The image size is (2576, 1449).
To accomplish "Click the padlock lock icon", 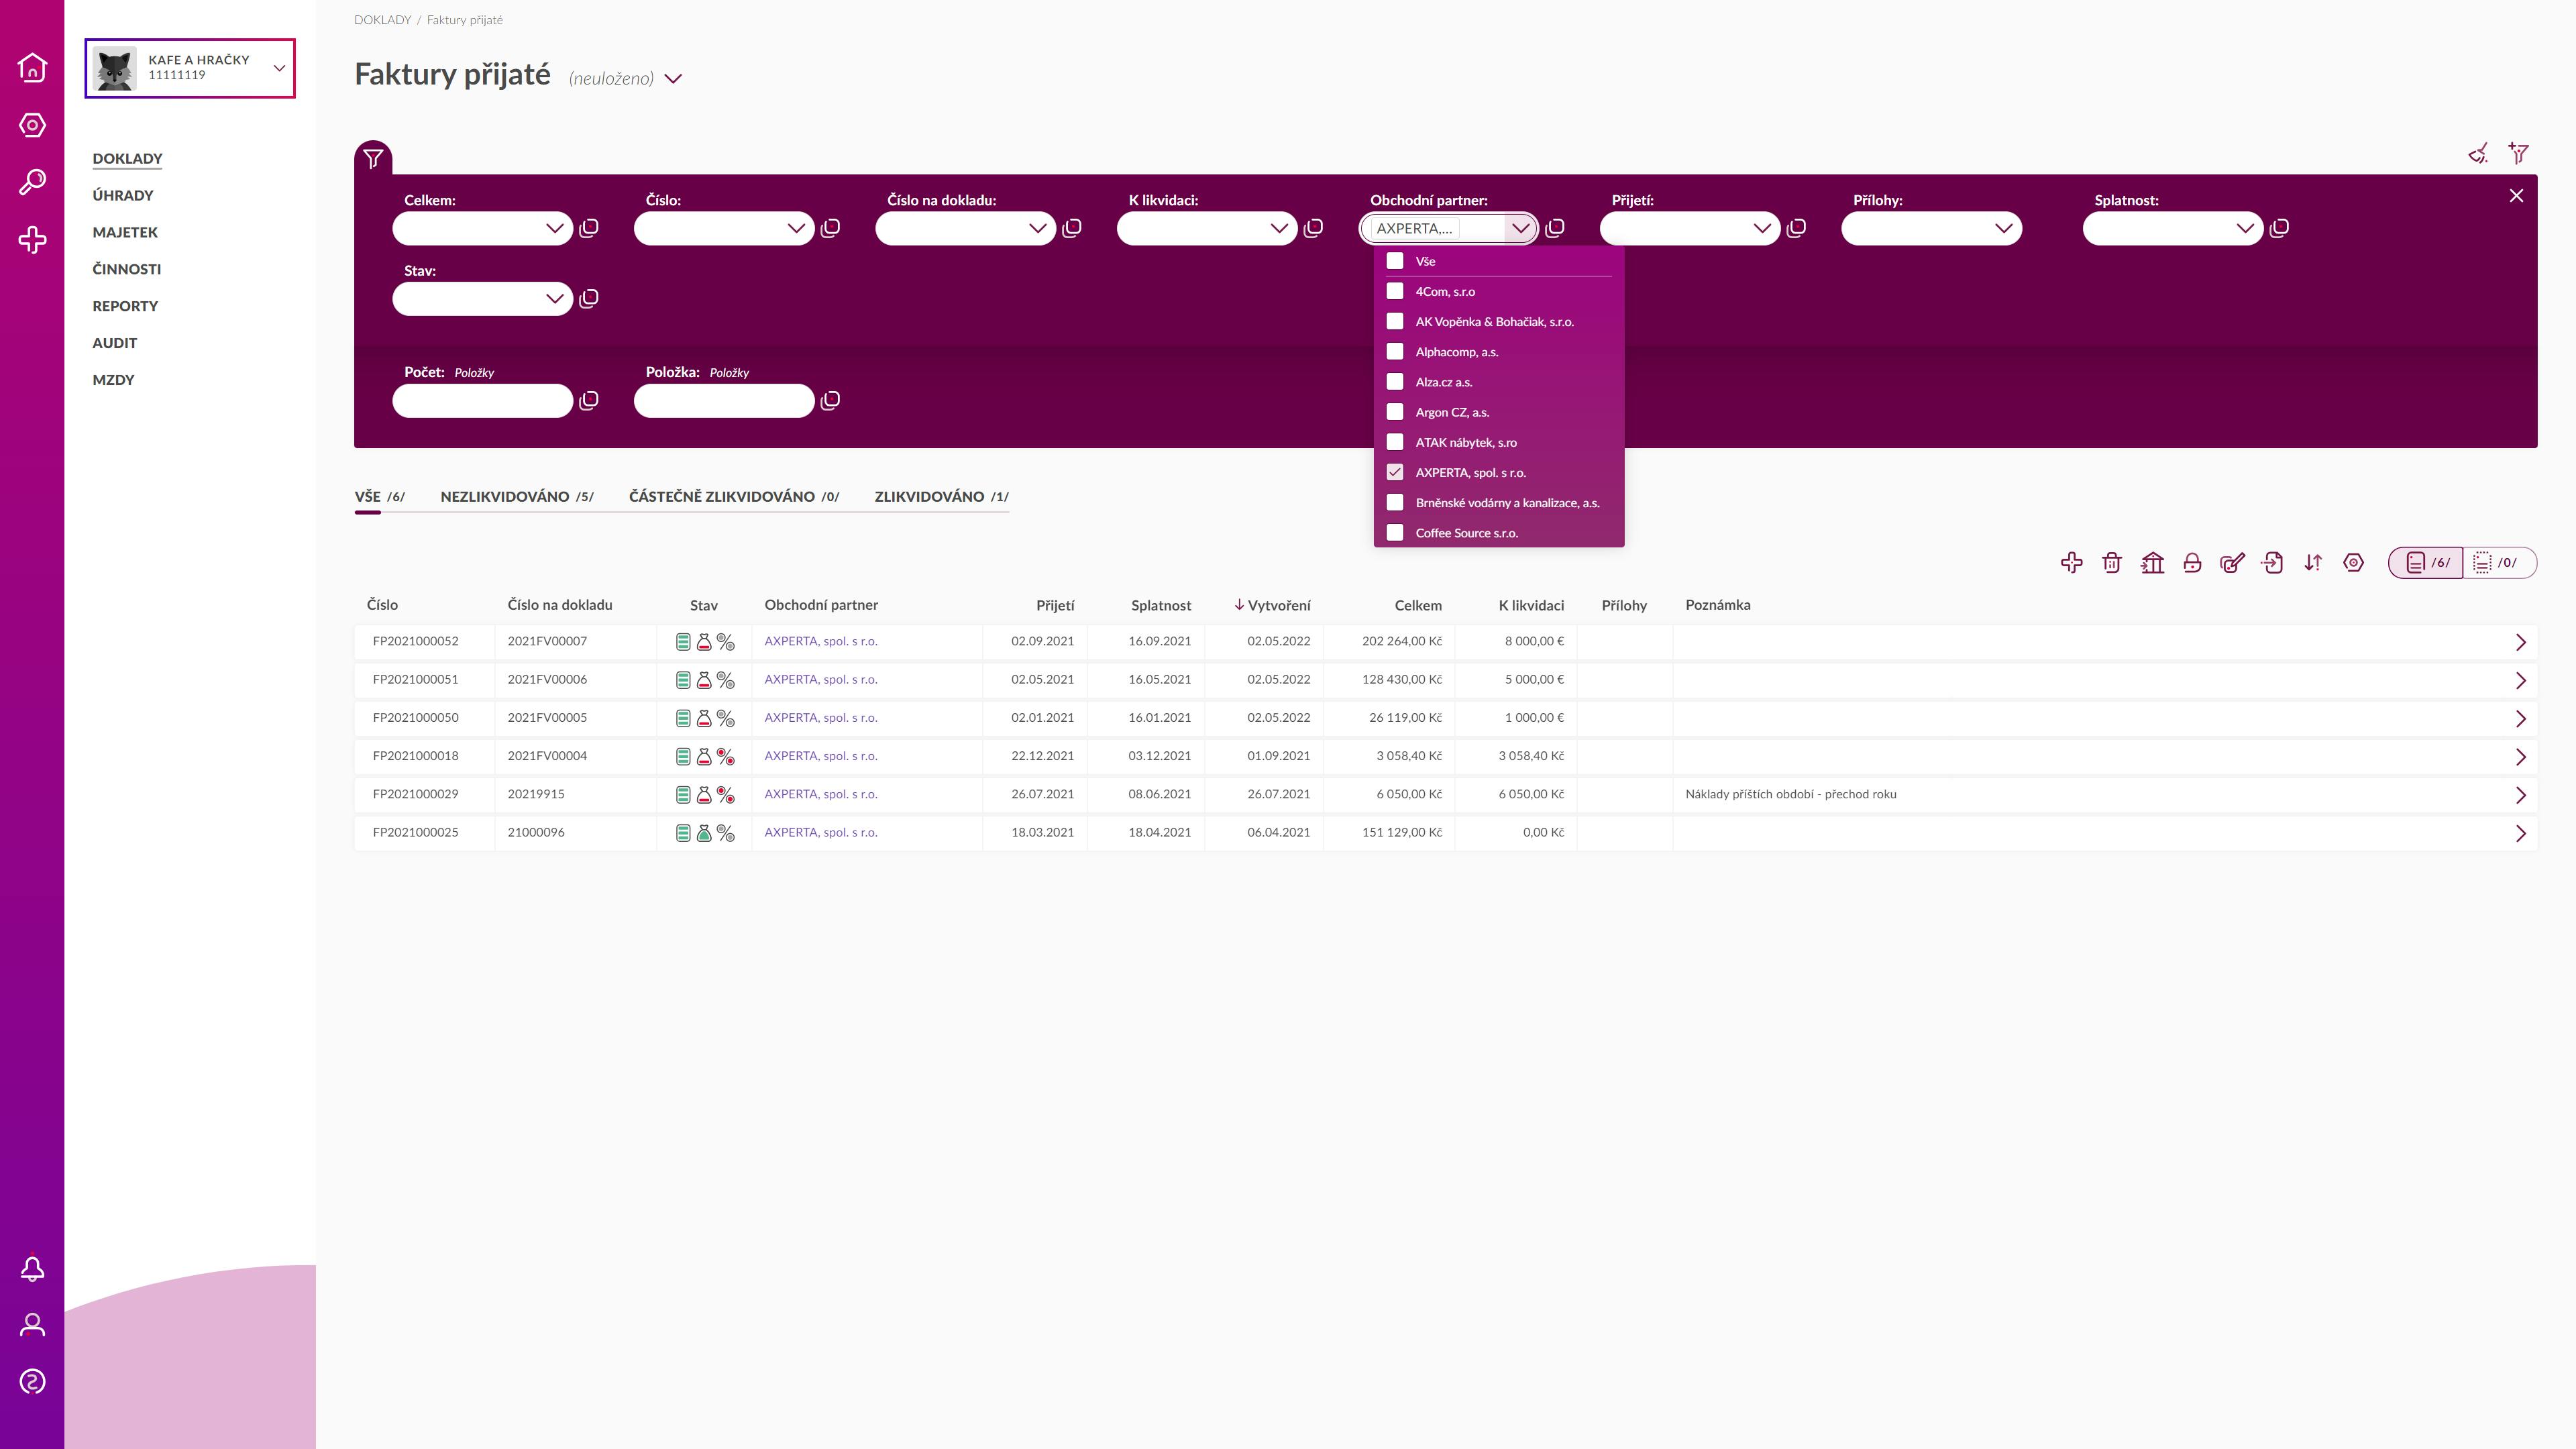I will [x=2192, y=563].
